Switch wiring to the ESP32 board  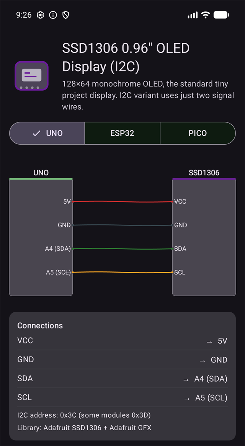click(x=122, y=133)
